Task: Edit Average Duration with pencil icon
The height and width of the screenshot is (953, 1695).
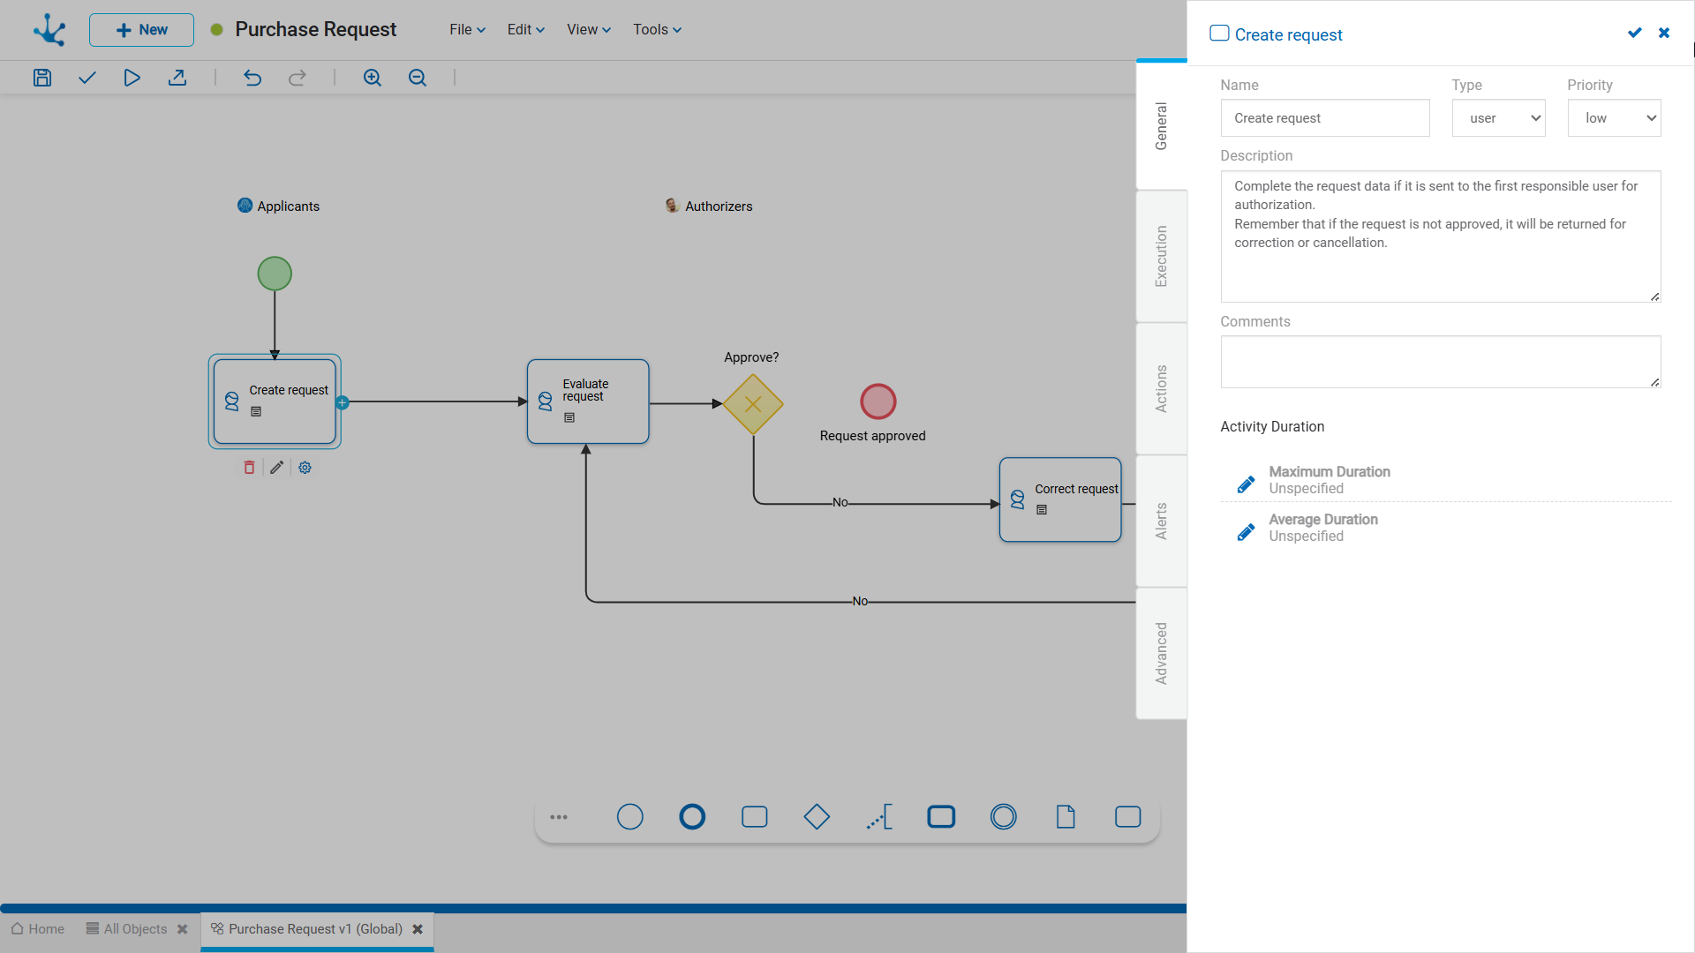Action: pyautogui.click(x=1246, y=532)
